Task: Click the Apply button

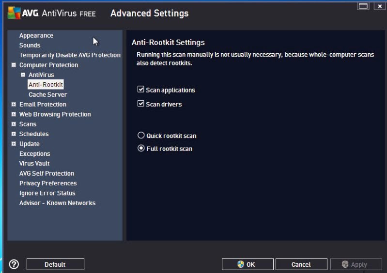Action: pyautogui.click(x=356, y=264)
